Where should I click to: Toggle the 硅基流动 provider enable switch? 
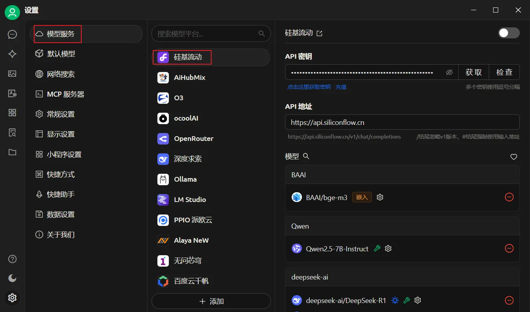(x=509, y=33)
